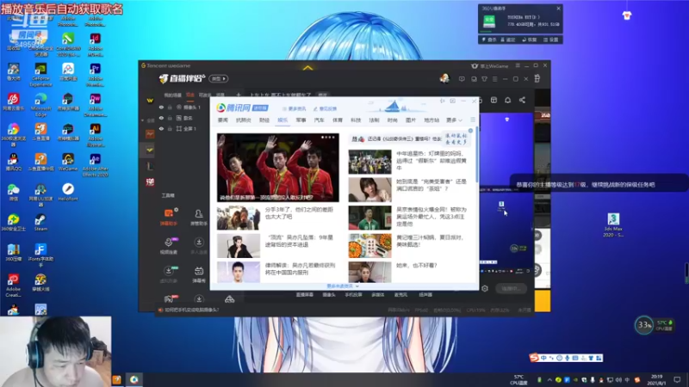Expand 更多未读资讯 at news popup bottom
The image size is (689, 387).
[x=342, y=286]
